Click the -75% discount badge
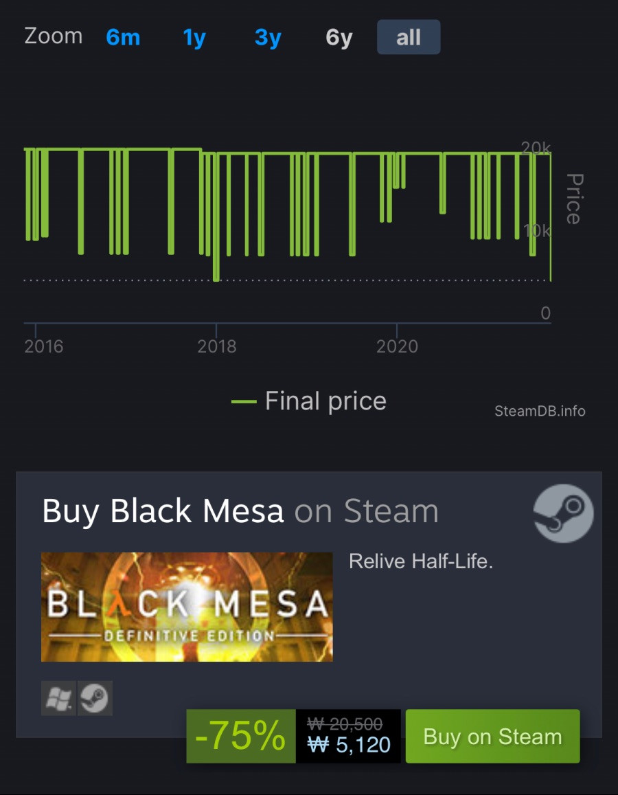 pyautogui.click(x=240, y=736)
